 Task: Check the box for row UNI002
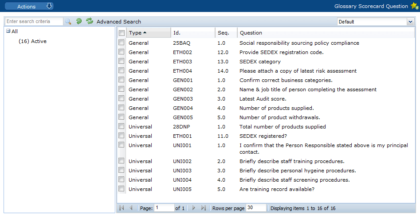(122, 161)
